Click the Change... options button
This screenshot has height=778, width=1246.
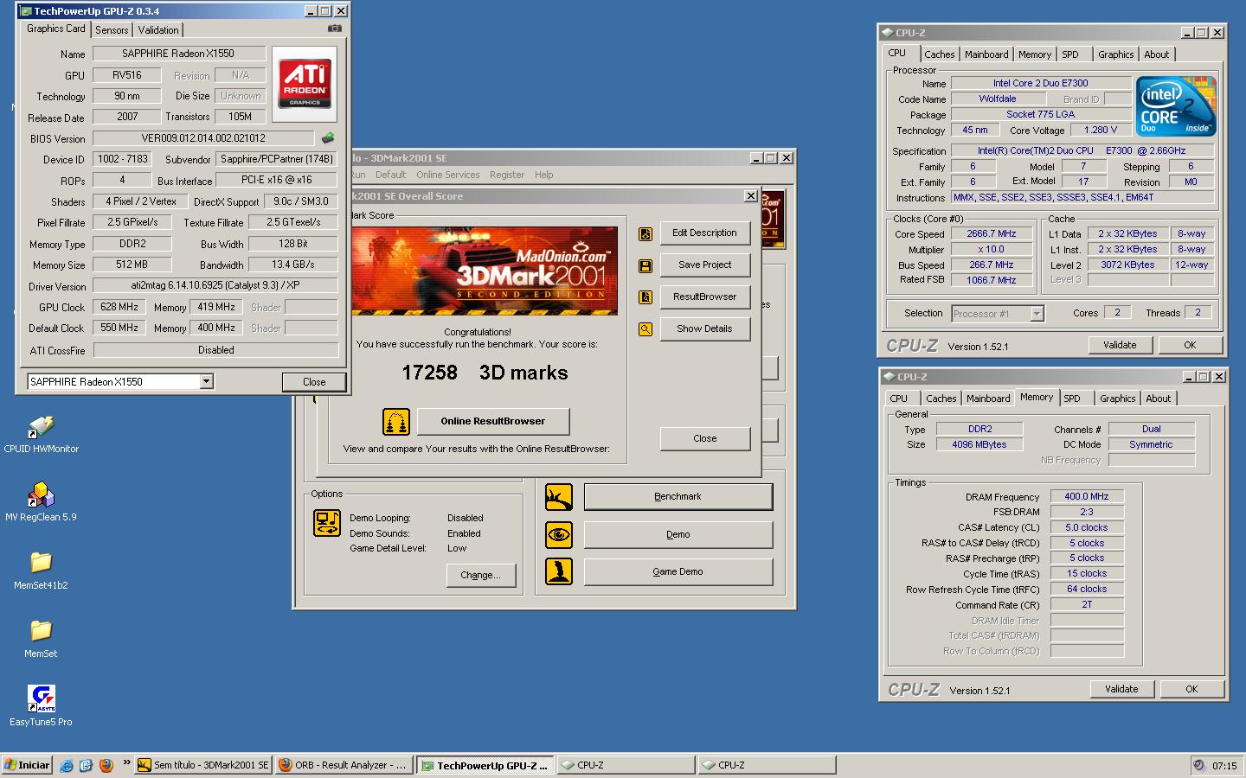tap(480, 576)
